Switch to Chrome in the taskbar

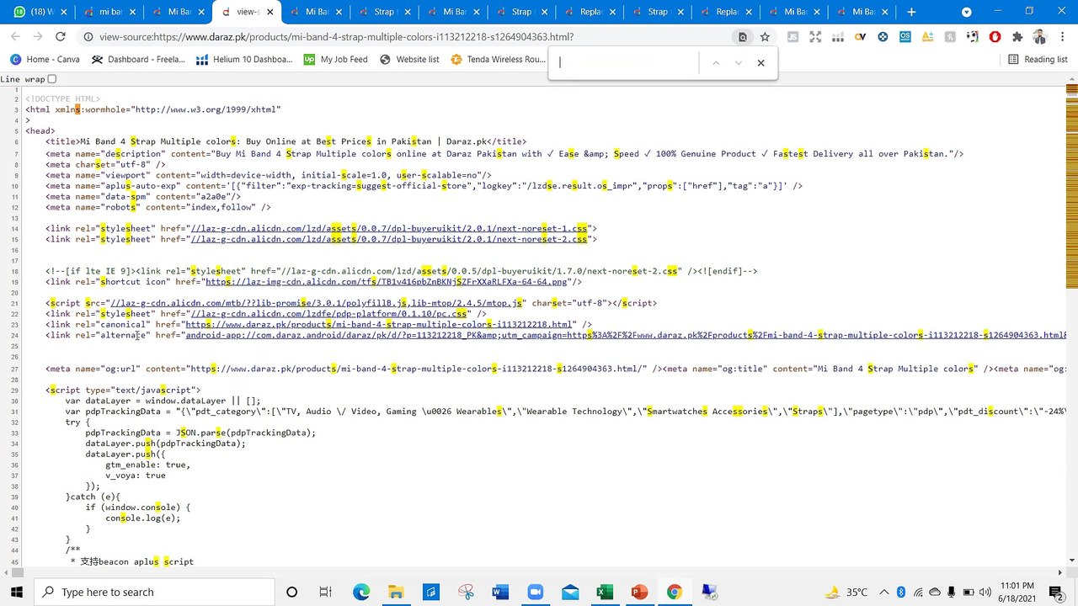[674, 592]
